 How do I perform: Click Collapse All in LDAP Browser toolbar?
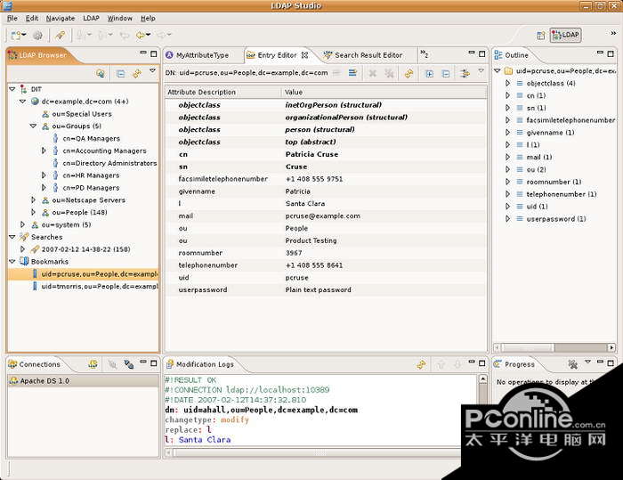click(120, 73)
